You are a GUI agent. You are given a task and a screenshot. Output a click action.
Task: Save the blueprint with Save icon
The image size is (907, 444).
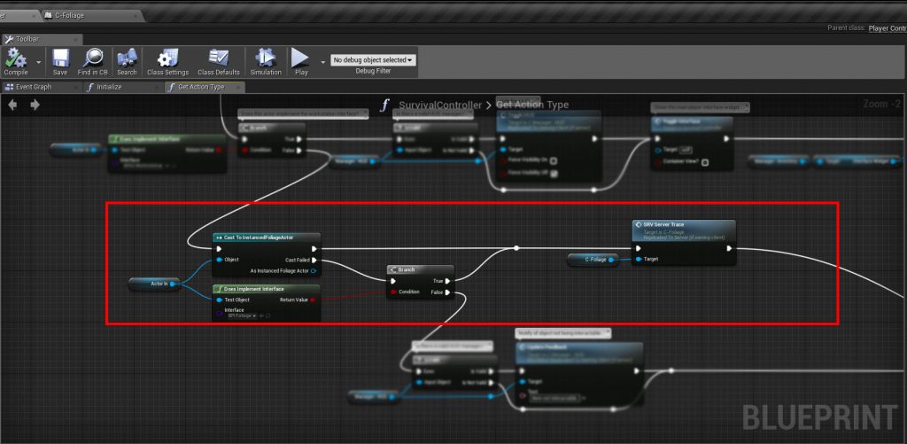(x=60, y=58)
